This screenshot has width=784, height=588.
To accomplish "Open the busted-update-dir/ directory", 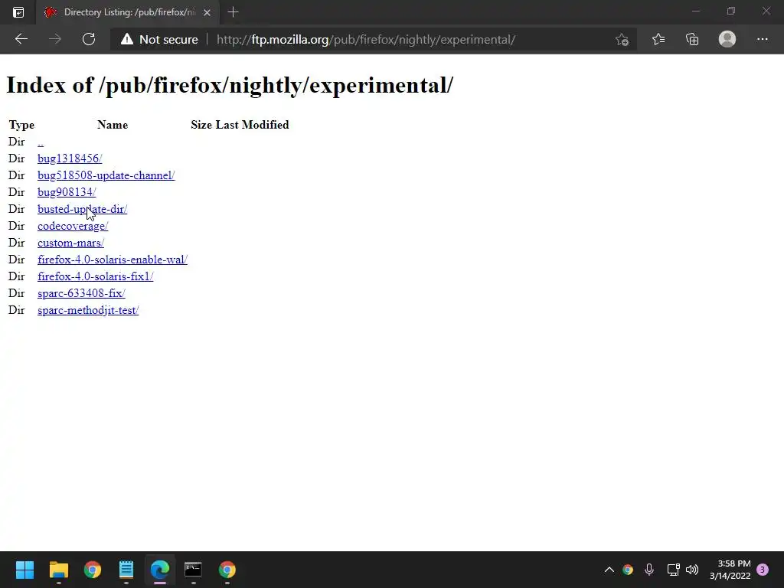I will [82, 209].
